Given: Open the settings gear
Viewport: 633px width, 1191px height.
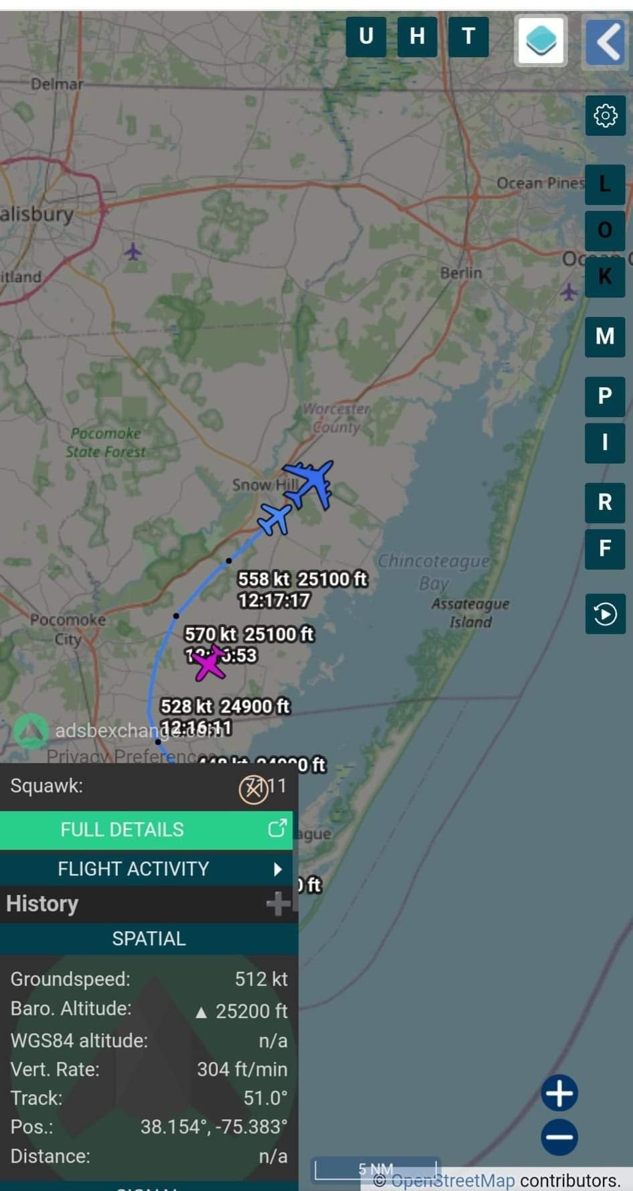Looking at the screenshot, I should 605,116.
